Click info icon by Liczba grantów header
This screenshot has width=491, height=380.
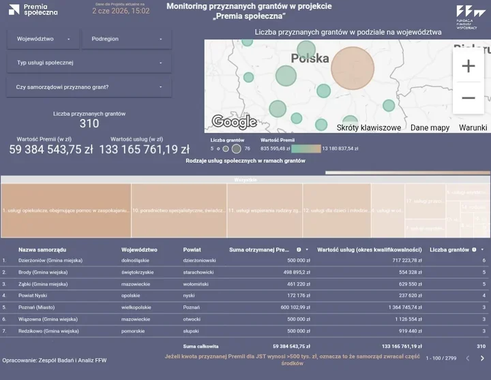point(474,249)
